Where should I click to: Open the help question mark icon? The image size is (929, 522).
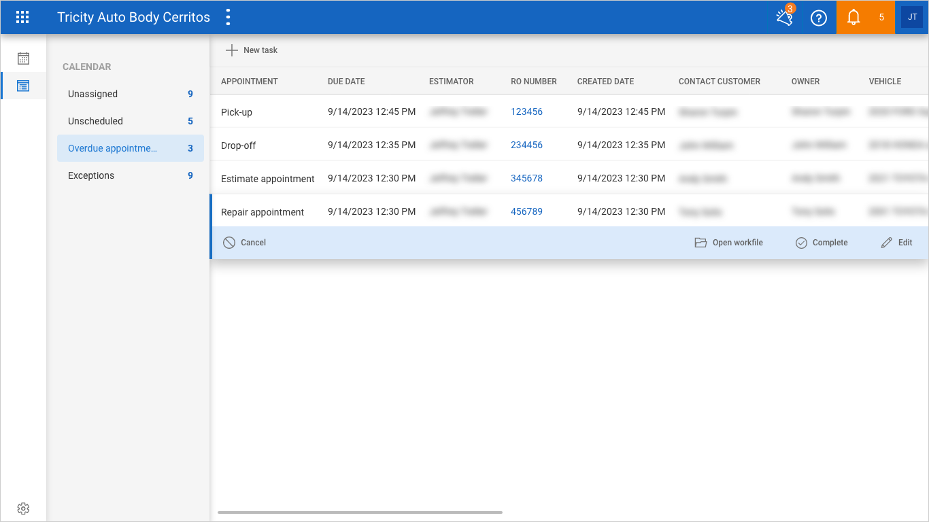819,18
